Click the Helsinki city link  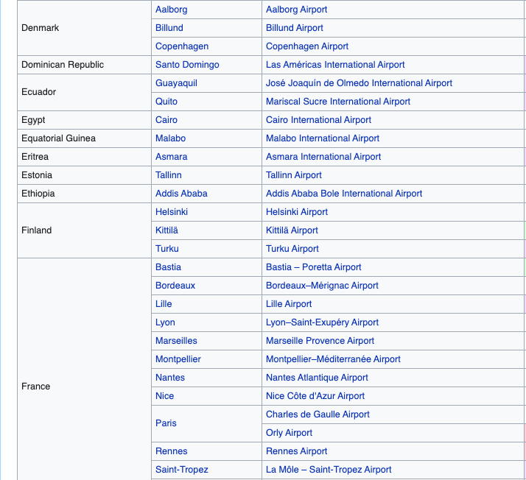pyautogui.click(x=172, y=212)
